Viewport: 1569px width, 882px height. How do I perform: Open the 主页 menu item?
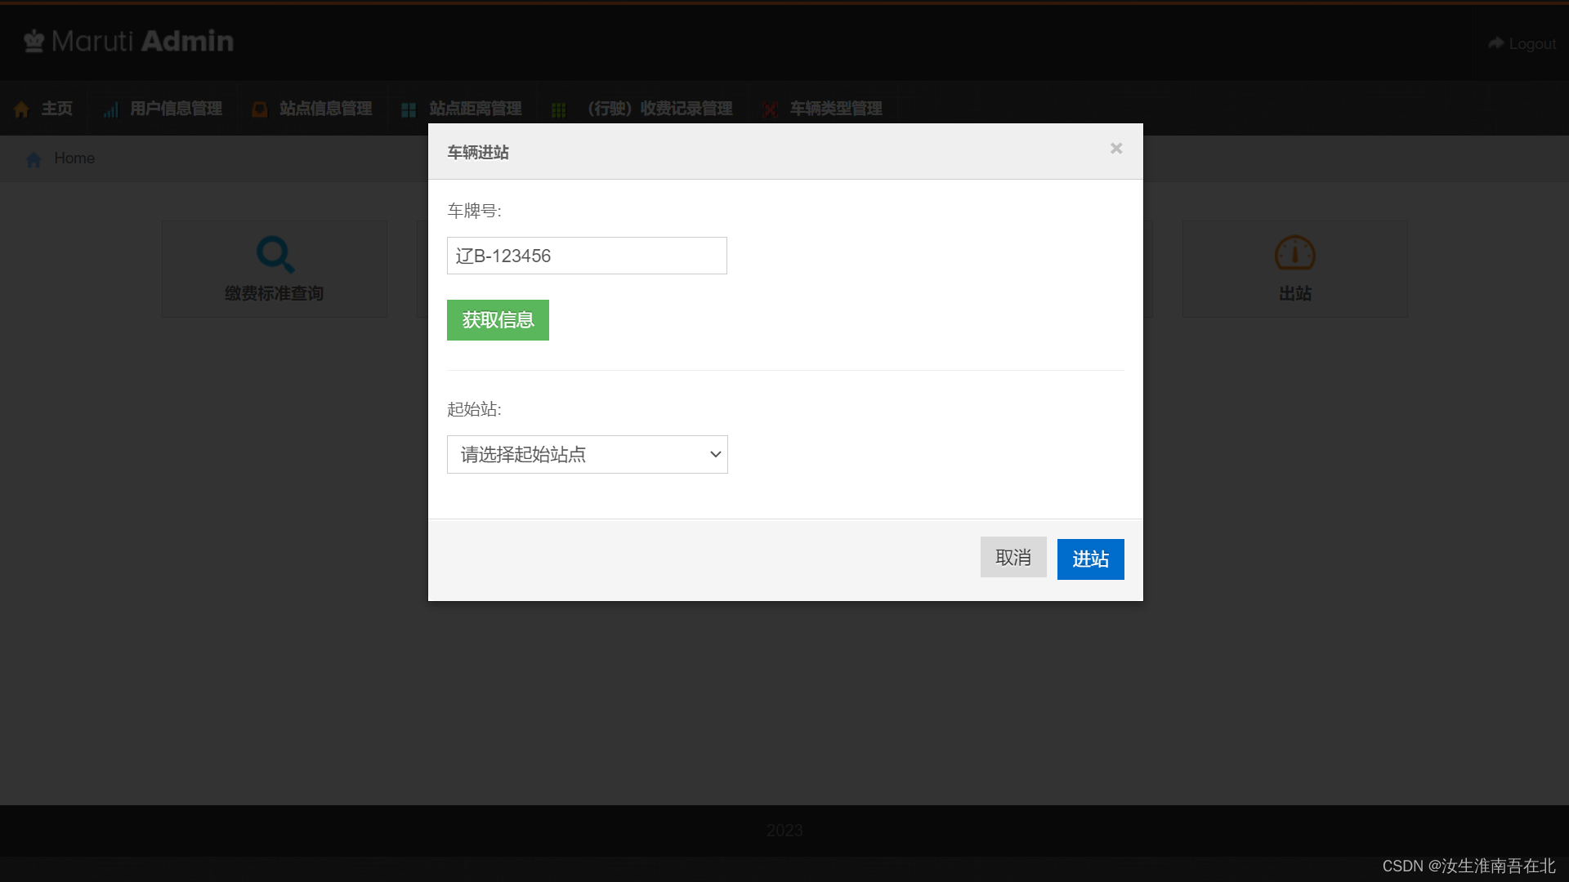pyautogui.click(x=44, y=109)
